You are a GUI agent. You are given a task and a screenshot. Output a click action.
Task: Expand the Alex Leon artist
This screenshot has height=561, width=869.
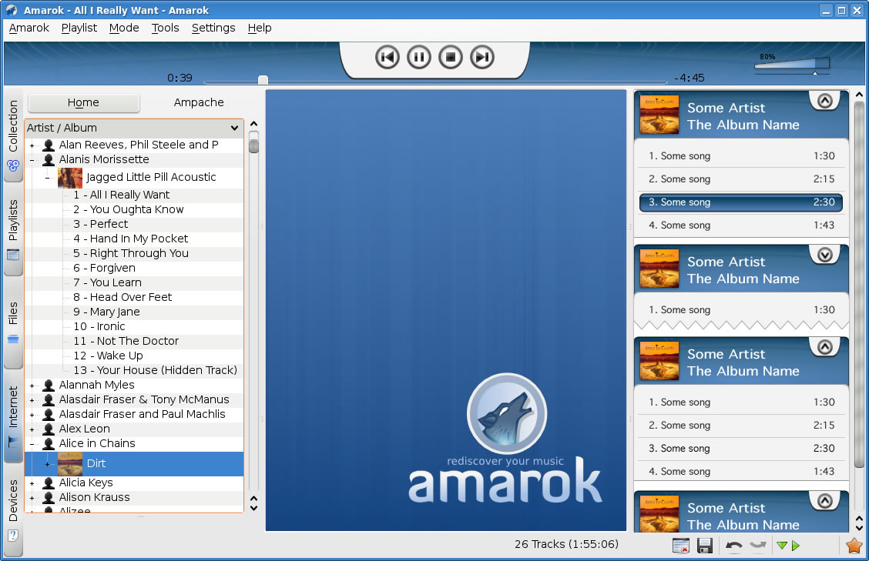(32, 429)
